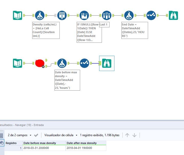Click the blue connection line into the selected Browse tool
Screen dimensions: 184x155
(95, 63)
